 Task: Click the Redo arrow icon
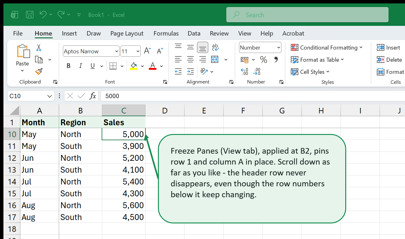click(61, 14)
